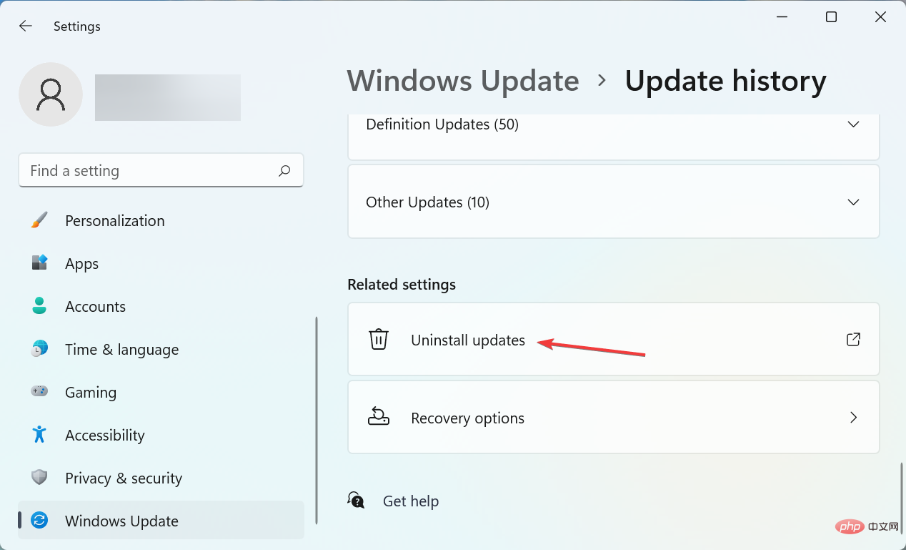
Task: Maximize the Settings window
Action: point(831,17)
